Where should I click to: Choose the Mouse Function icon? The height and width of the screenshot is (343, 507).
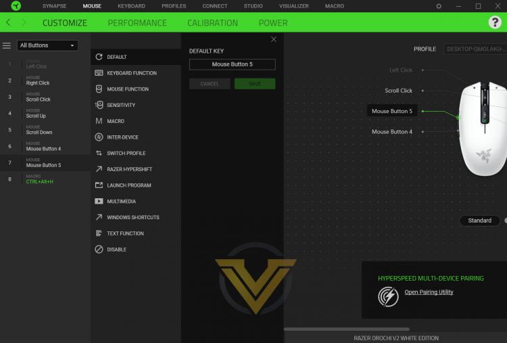click(99, 89)
